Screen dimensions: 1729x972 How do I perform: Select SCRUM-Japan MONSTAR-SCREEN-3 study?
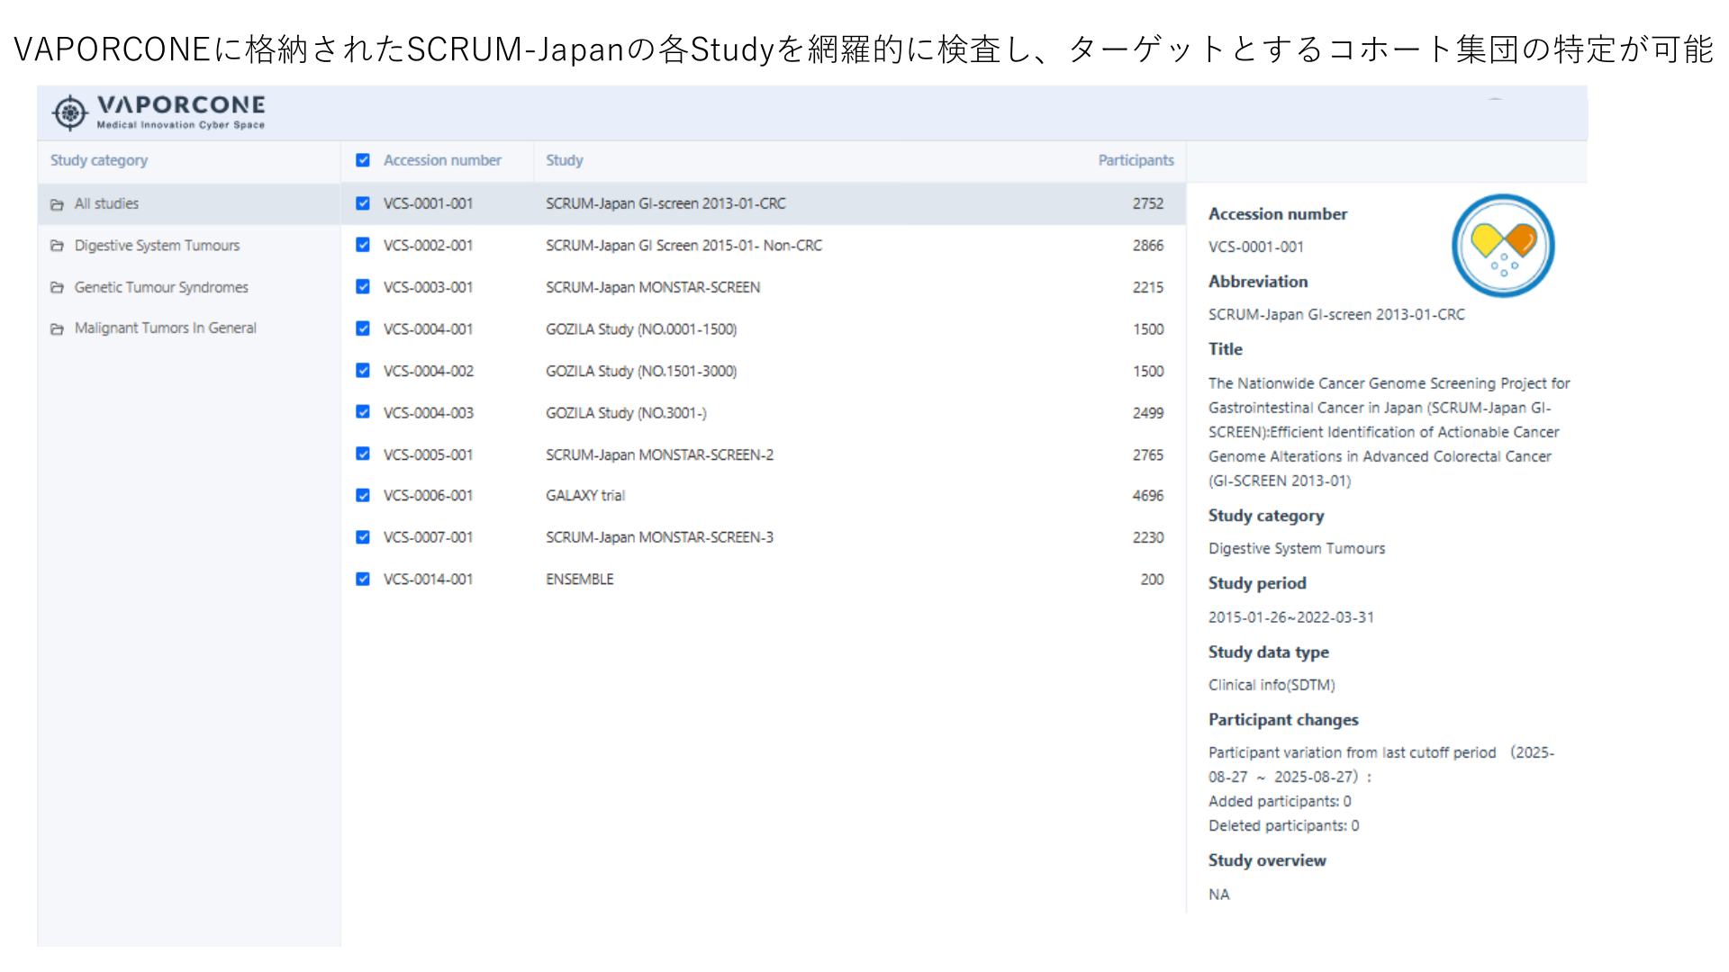[659, 537]
